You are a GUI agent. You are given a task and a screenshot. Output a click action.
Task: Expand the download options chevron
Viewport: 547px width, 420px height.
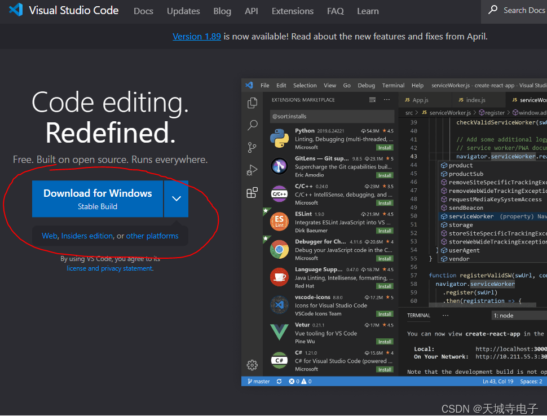[x=177, y=199]
